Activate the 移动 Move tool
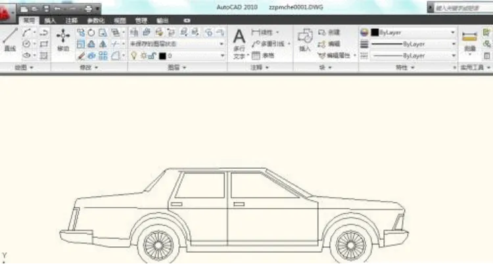Viewport: 493px width, 264px height. point(63,40)
